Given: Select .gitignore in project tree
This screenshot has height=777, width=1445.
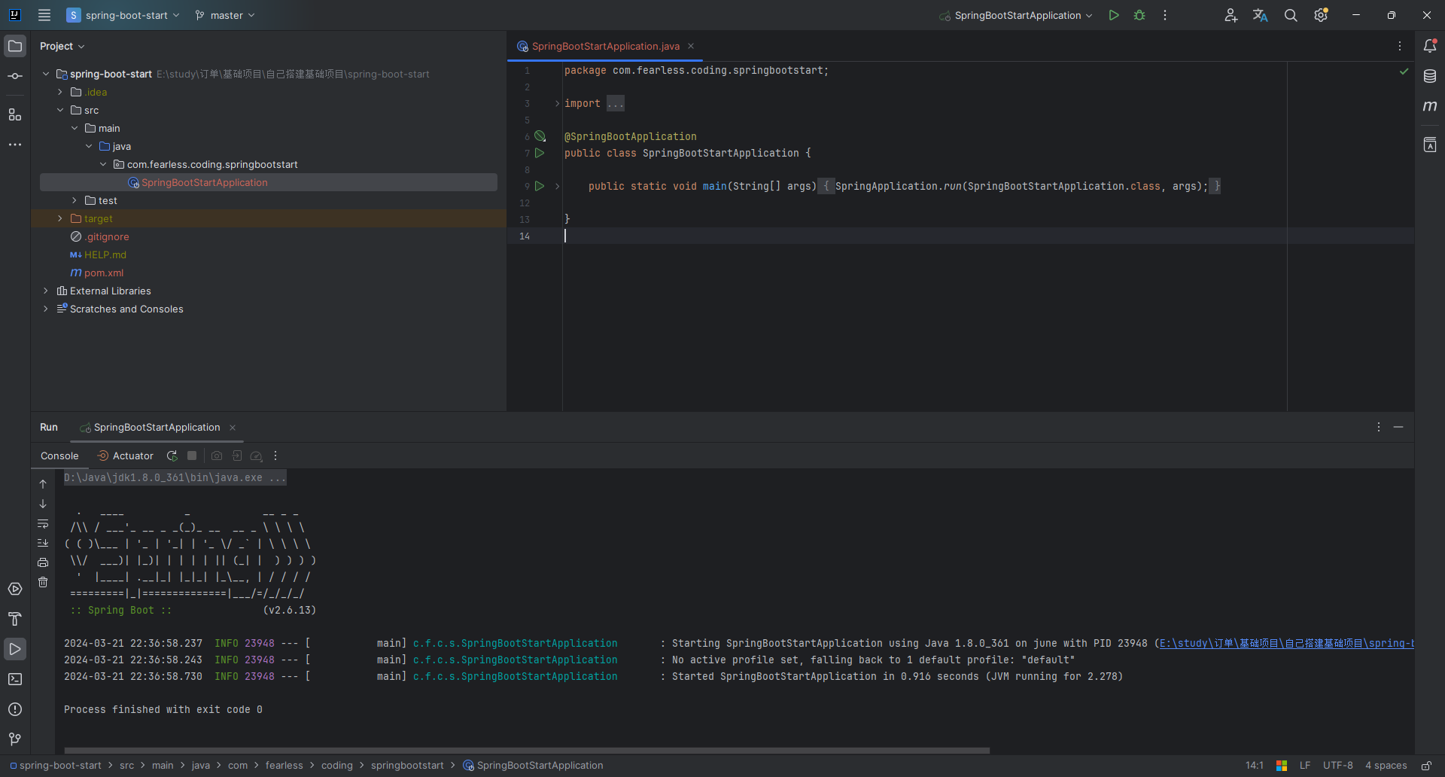Looking at the screenshot, I should coord(107,236).
